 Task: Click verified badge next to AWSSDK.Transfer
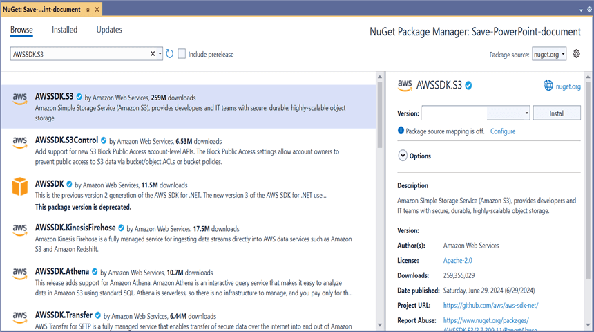[98, 315]
